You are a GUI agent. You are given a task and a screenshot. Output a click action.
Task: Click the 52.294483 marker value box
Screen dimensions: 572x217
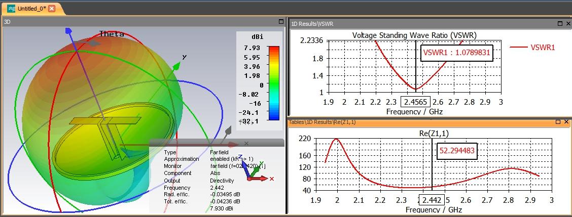458,151
